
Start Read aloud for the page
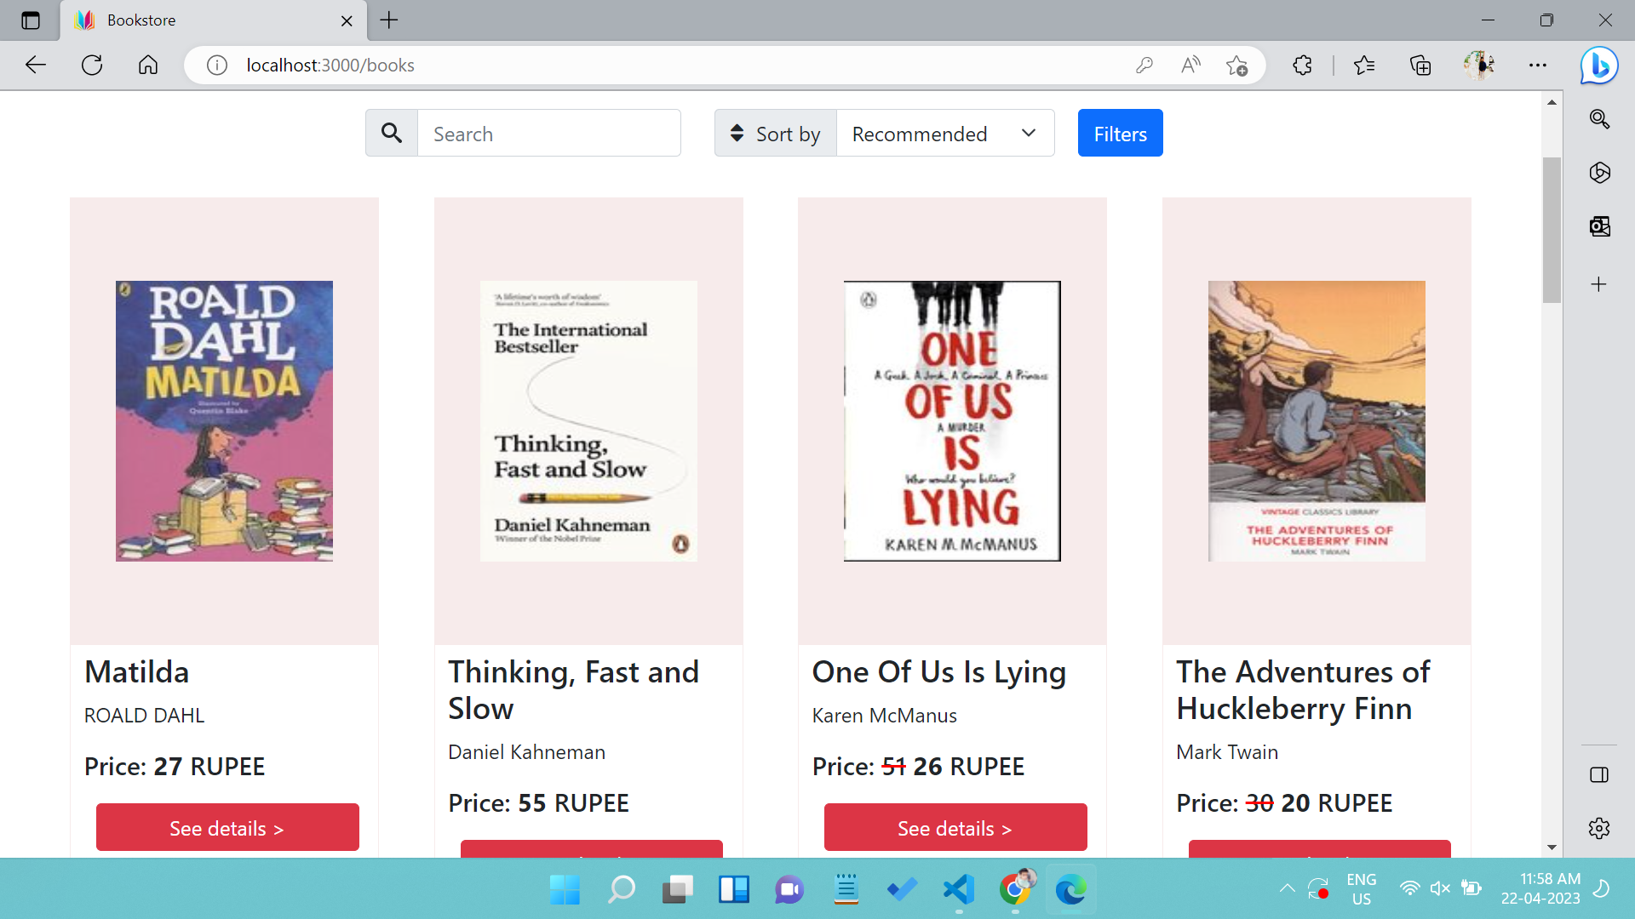(1190, 65)
